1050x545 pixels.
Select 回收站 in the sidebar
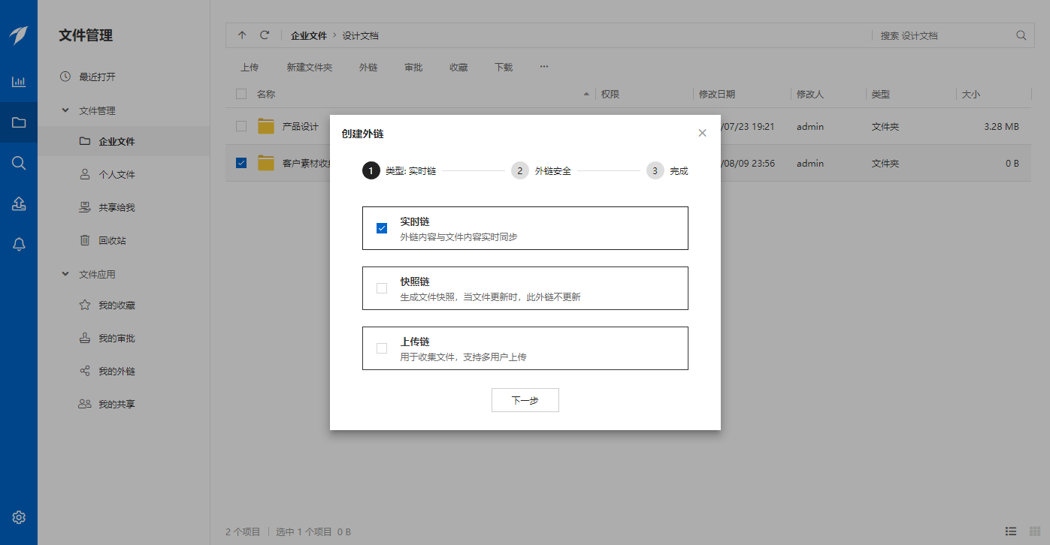coord(112,241)
